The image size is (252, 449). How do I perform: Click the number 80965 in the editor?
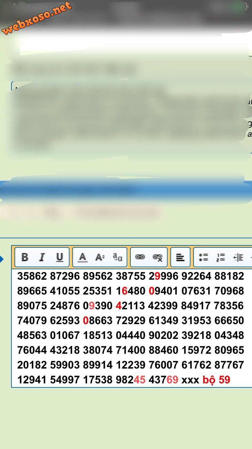click(x=229, y=350)
